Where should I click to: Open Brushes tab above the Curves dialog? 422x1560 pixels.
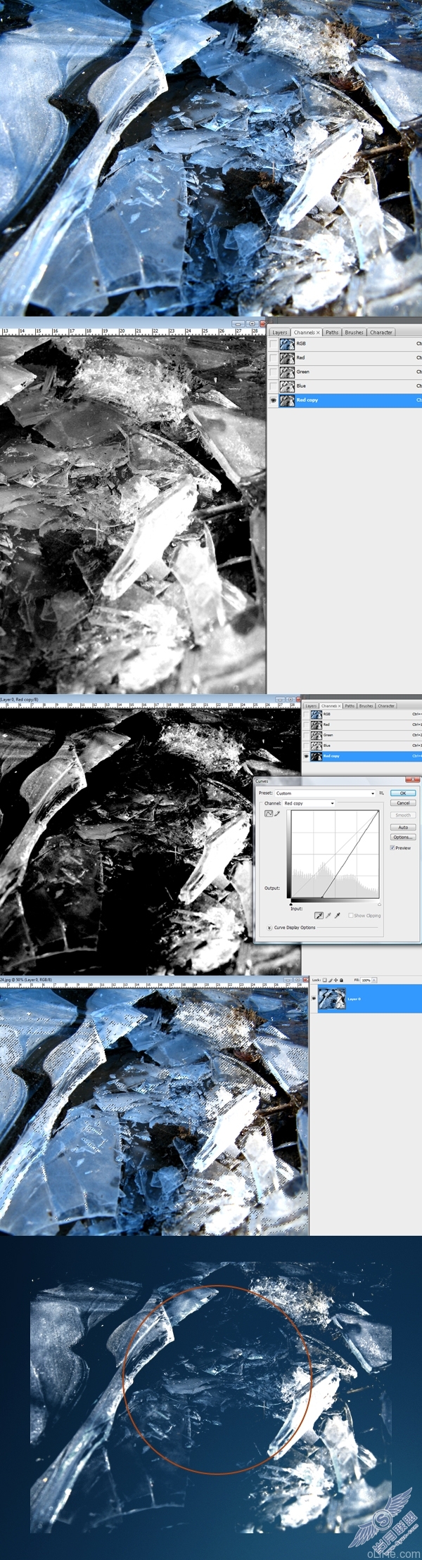click(x=366, y=705)
